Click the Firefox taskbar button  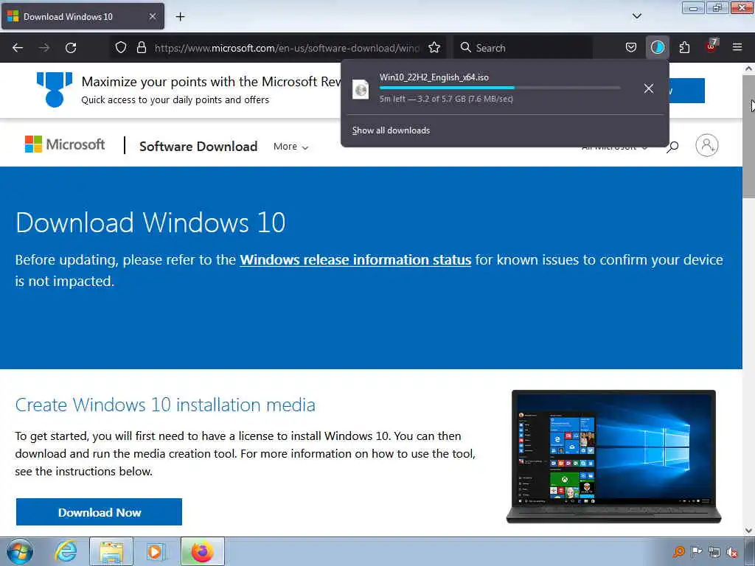pos(203,552)
